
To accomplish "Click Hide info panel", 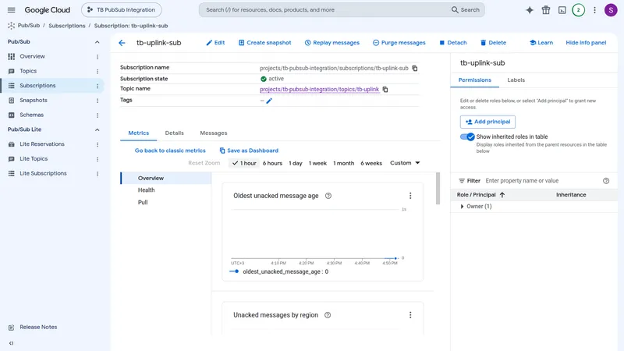I will 586,43.
